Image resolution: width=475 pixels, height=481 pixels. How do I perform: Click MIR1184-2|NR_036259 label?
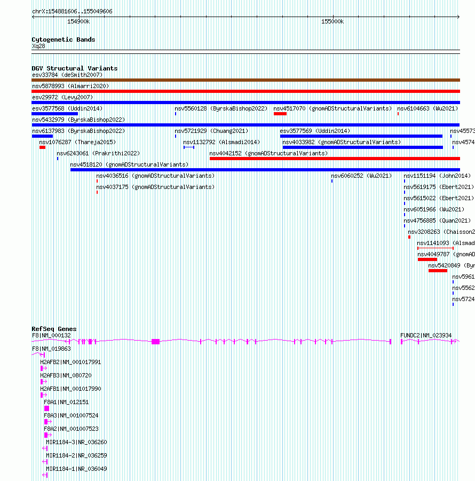click(76, 455)
